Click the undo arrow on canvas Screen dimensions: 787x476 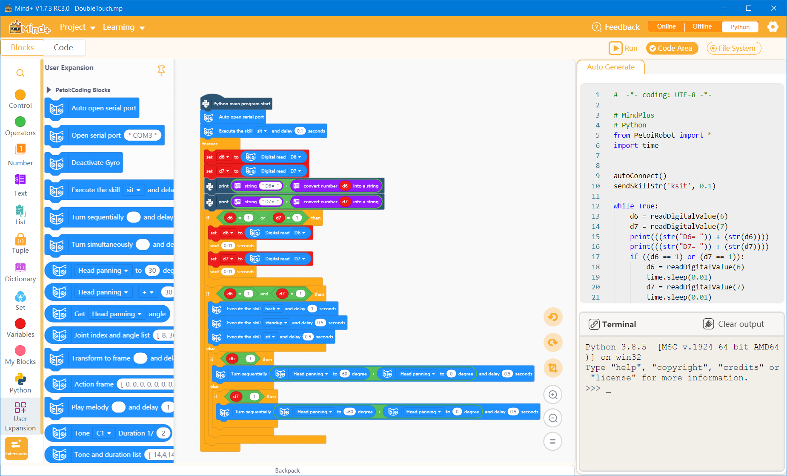[x=553, y=317]
